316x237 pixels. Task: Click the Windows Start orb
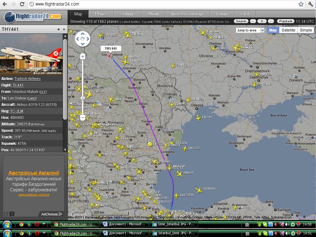7,224
